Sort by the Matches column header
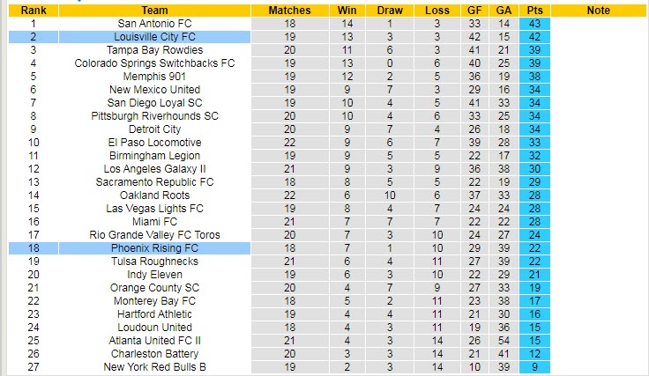Viewport: 649px width, 376px height. 289,11
